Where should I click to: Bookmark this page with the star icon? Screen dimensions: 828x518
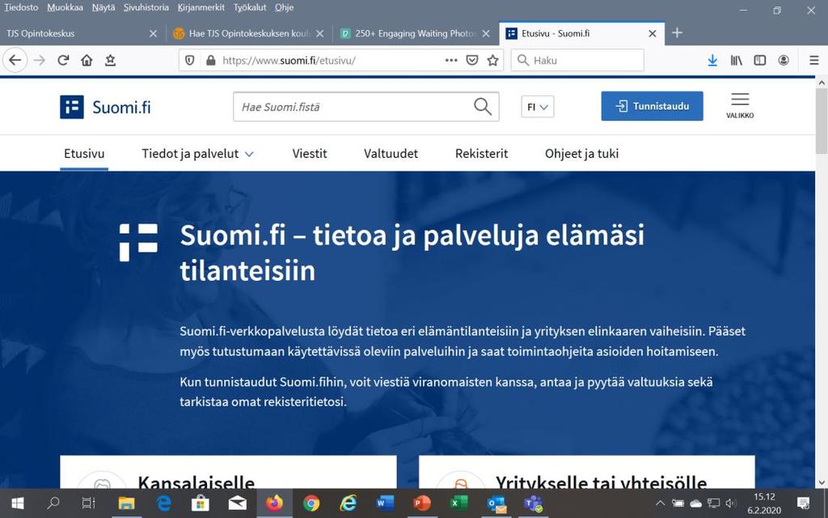(492, 60)
